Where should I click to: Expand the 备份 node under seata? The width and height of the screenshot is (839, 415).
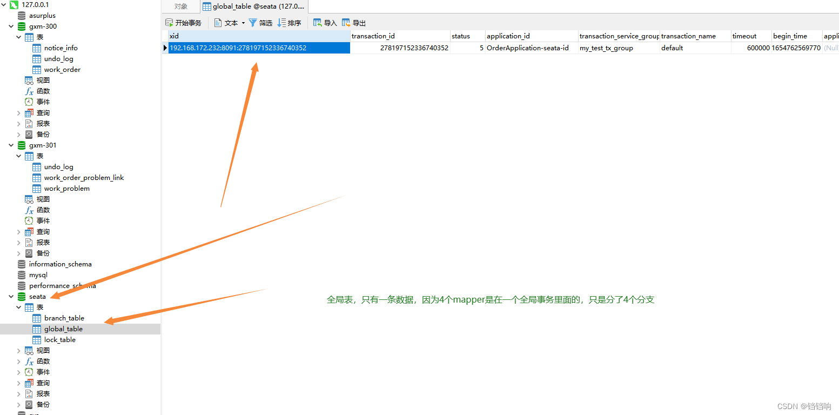click(x=19, y=404)
